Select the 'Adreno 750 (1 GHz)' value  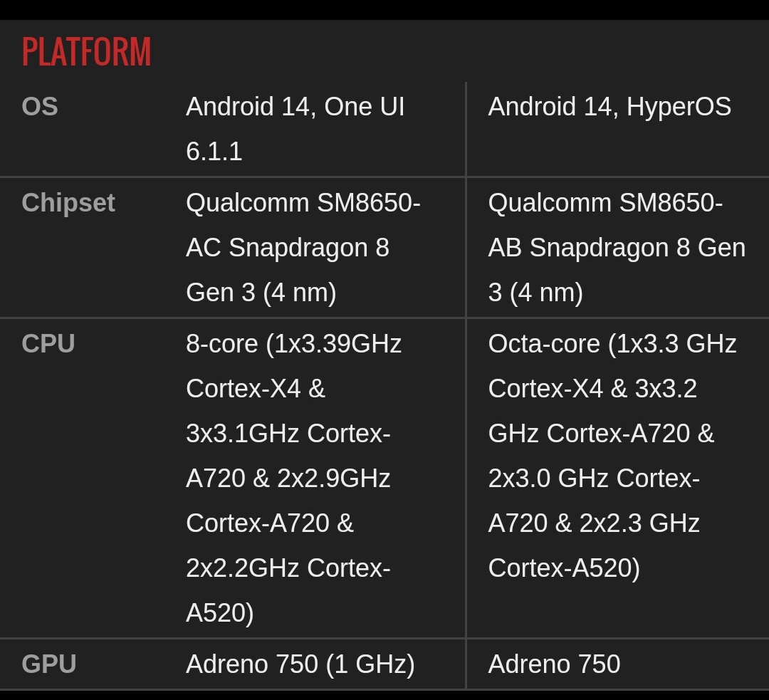(300, 664)
